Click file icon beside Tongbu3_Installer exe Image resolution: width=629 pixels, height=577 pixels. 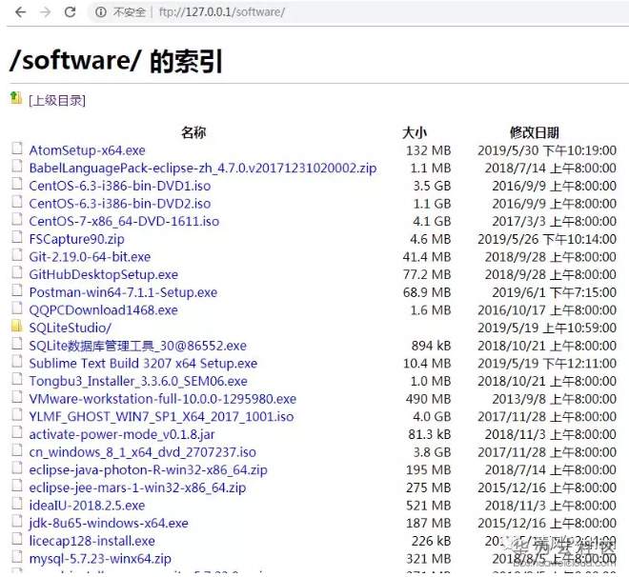[x=16, y=379]
